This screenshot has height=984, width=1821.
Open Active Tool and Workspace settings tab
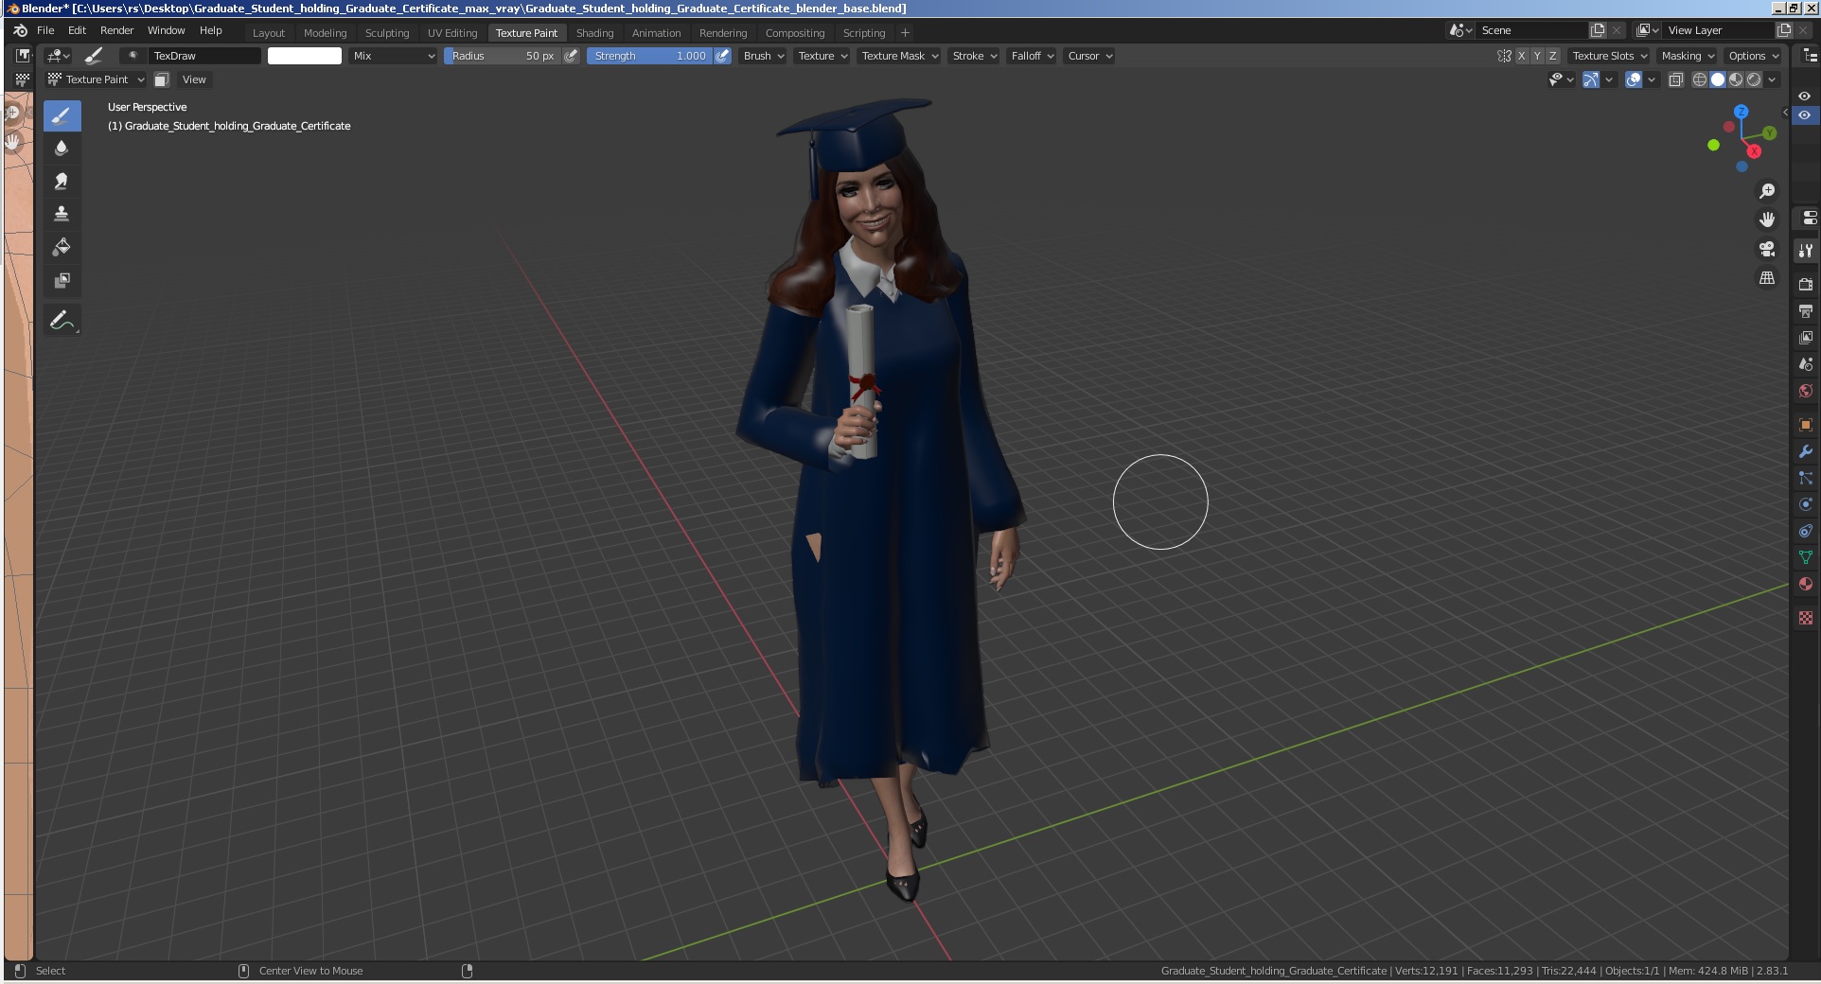coord(1806,251)
